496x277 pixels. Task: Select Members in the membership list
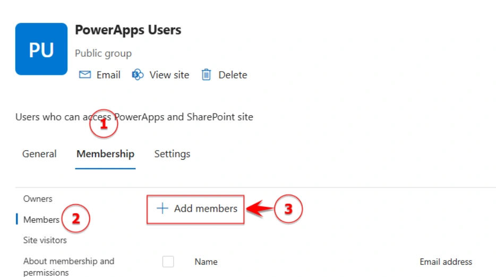point(41,220)
